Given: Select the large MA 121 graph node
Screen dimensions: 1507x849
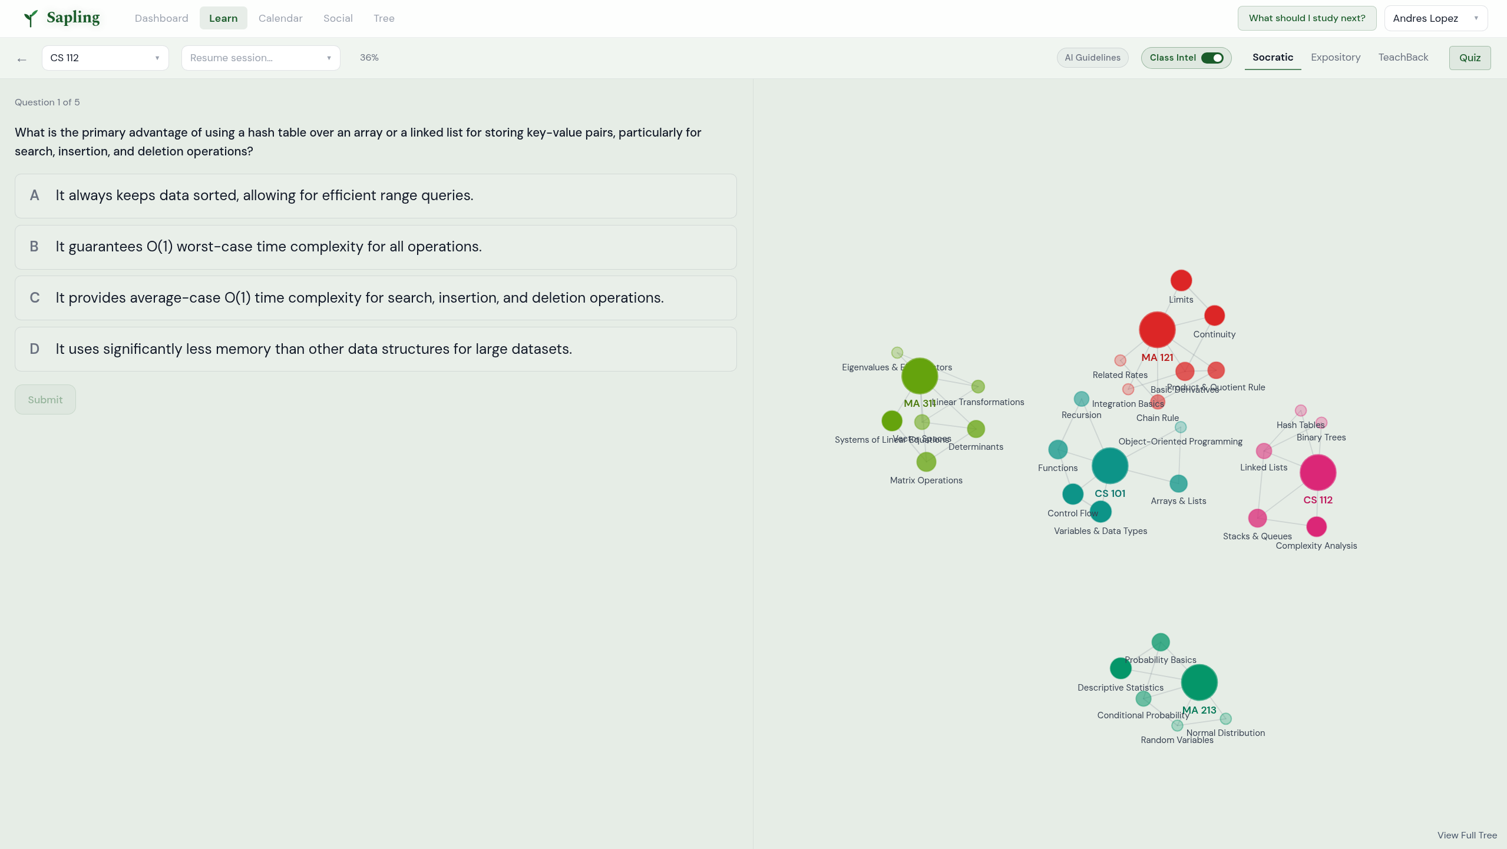Looking at the screenshot, I should (x=1156, y=330).
